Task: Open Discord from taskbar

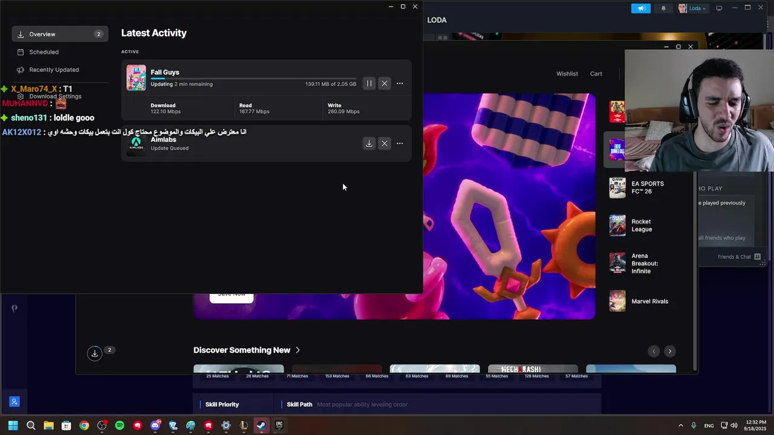Action: [155, 425]
